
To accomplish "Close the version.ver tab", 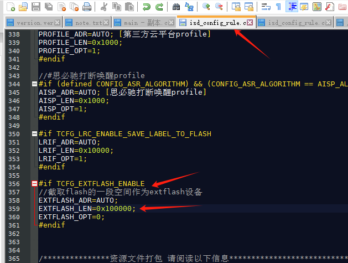I will coord(57,23).
